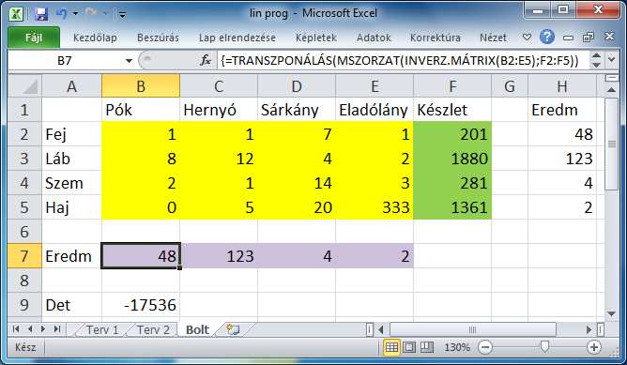Minimize the ribbon with the caret icon
This screenshot has height=365, width=627.
tap(527, 38)
